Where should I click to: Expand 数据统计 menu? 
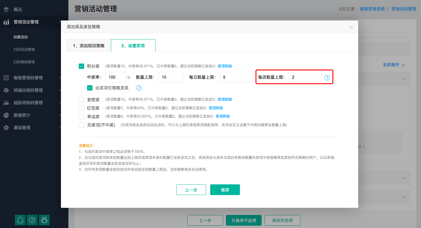point(22,115)
